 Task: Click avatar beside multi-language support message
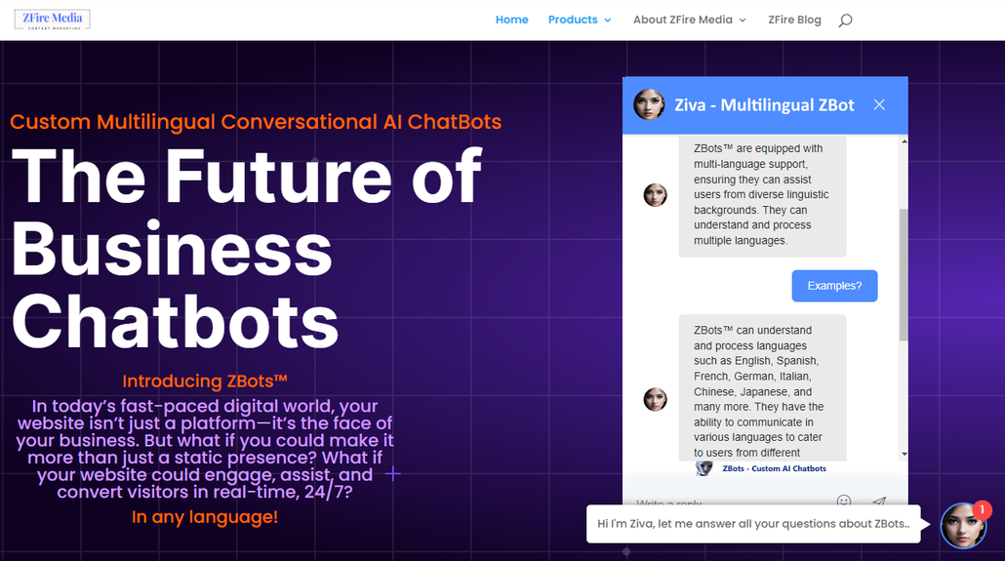(655, 195)
